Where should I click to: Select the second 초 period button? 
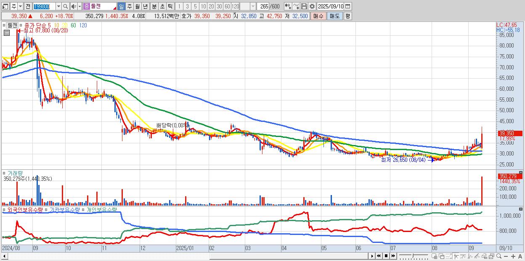[x=162, y=6]
